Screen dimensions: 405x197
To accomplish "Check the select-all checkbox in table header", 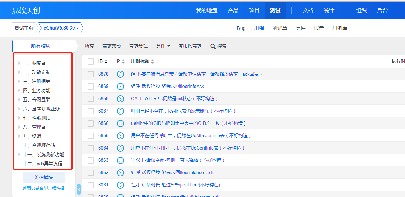I will pos(91,62).
